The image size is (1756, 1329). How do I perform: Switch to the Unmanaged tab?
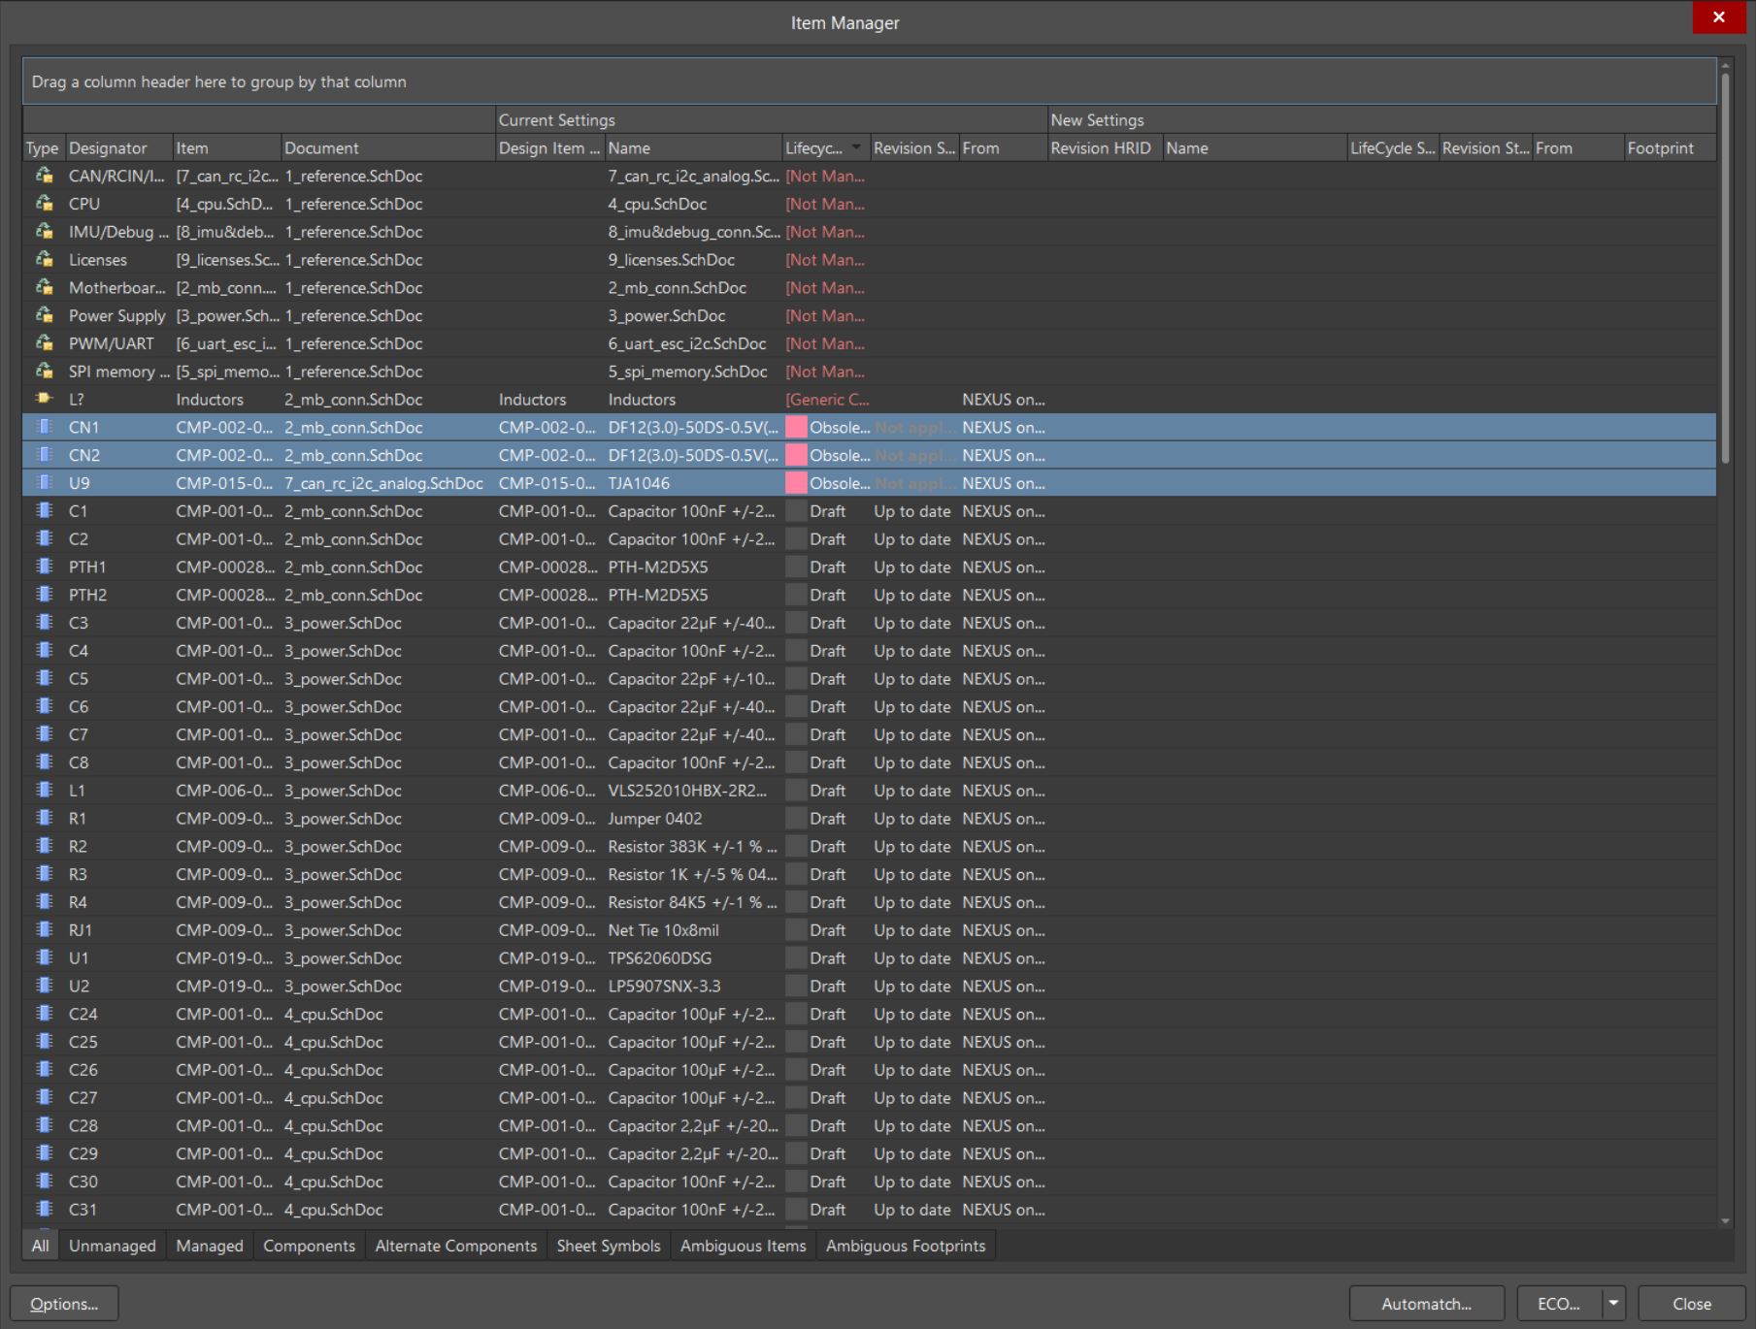click(x=112, y=1246)
